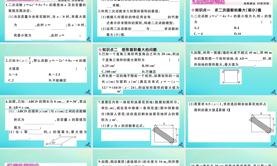Click the text (2)当 x 取 in question 6

(x=18, y=132)
